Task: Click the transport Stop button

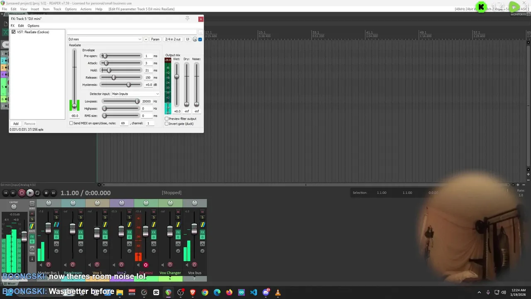Action: click(x=46, y=193)
